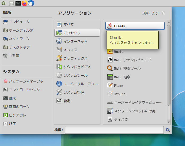Viewport: 185px width, 146px height.
Task: Select the インターネット category
Action: pyautogui.click(x=77, y=41)
